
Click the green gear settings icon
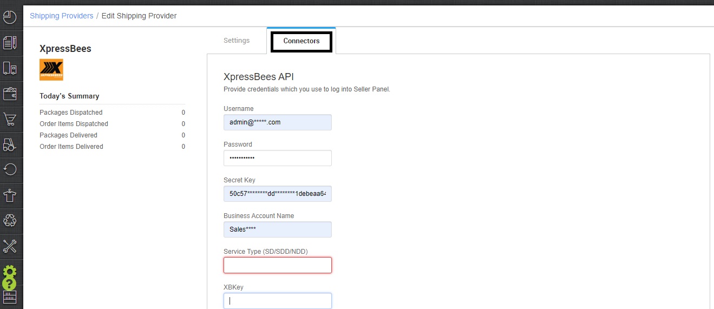(x=10, y=271)
